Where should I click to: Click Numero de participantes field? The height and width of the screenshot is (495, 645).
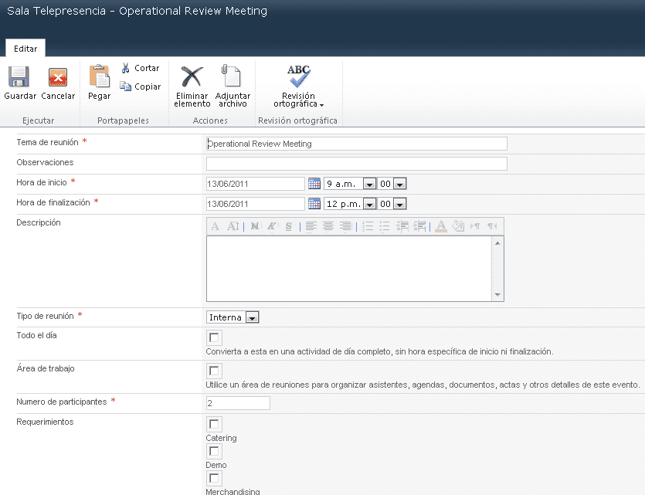238,403
